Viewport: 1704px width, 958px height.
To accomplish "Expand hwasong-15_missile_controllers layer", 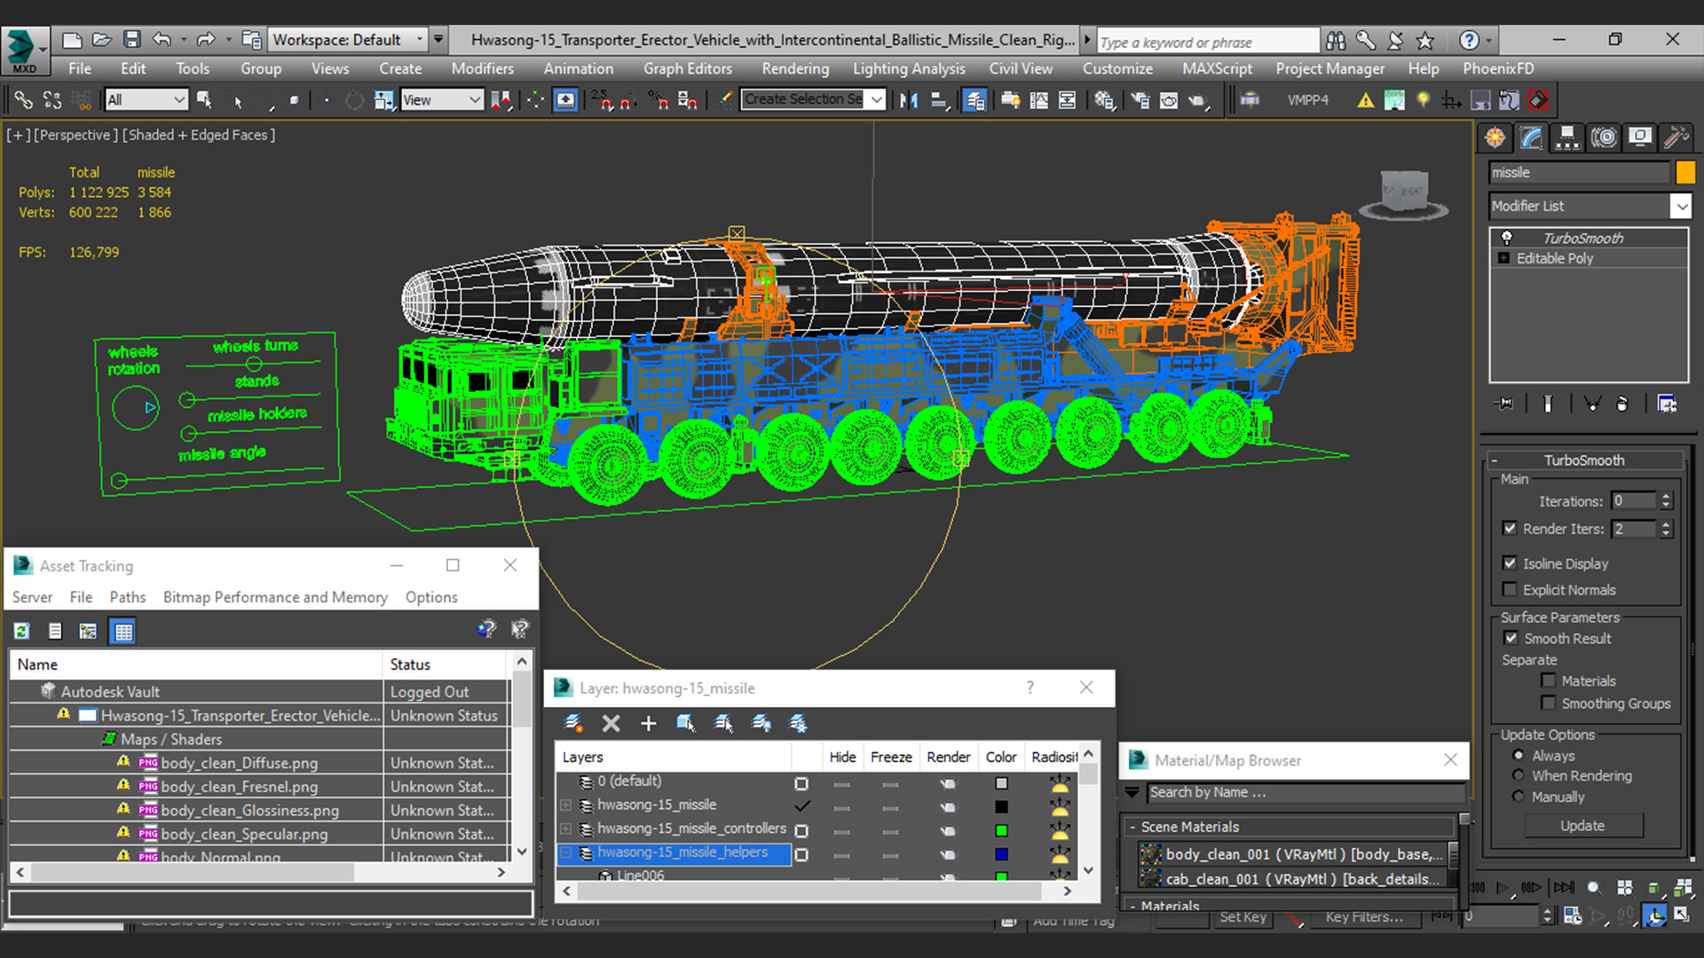I will pos(565,828).
